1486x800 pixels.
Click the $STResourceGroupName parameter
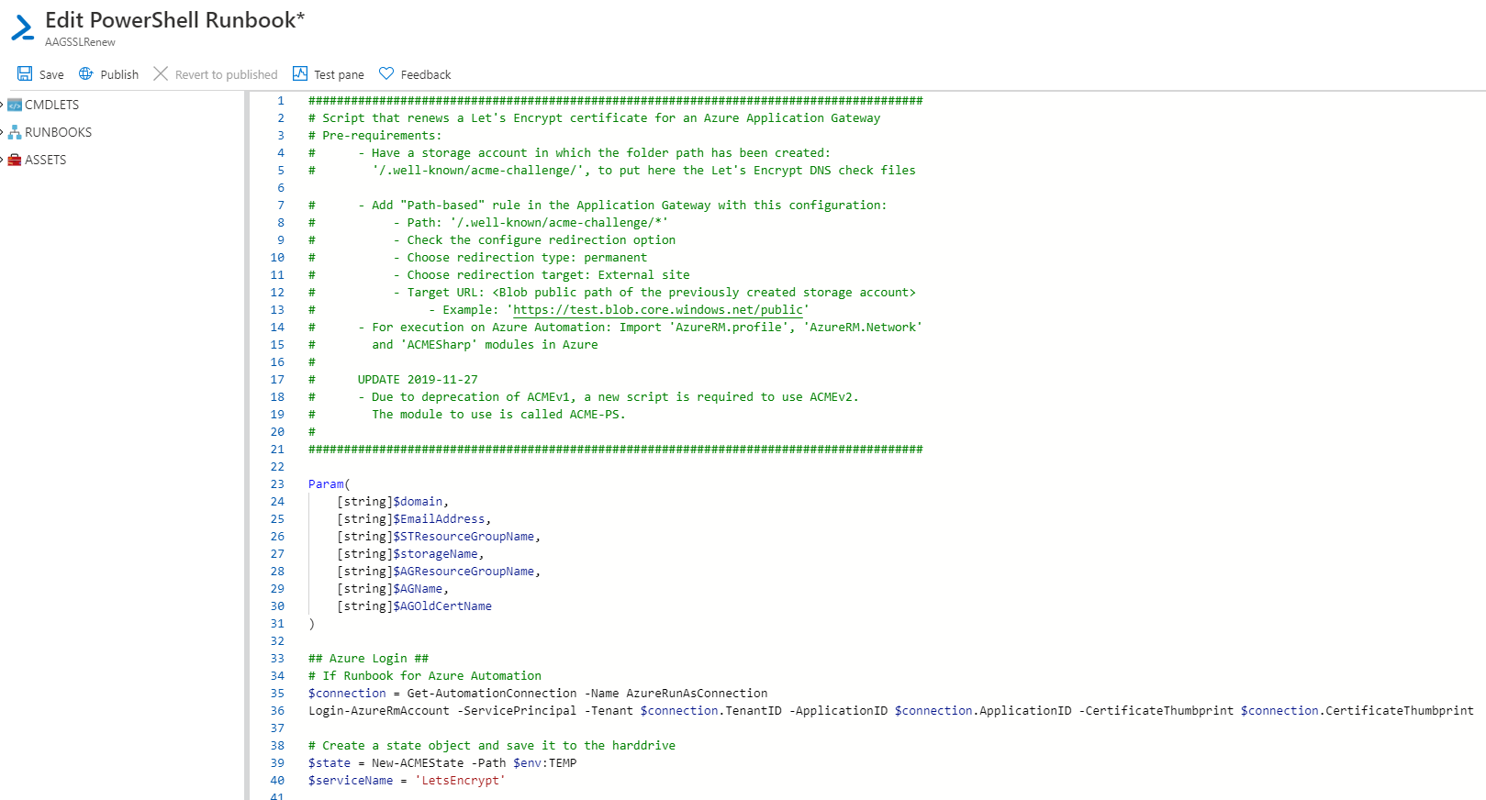pyautogui.click(x=464, y=537)
